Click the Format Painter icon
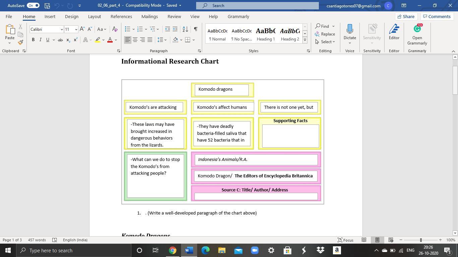The height and width of the screenshot is (257, 458). [x=20, y=42]
